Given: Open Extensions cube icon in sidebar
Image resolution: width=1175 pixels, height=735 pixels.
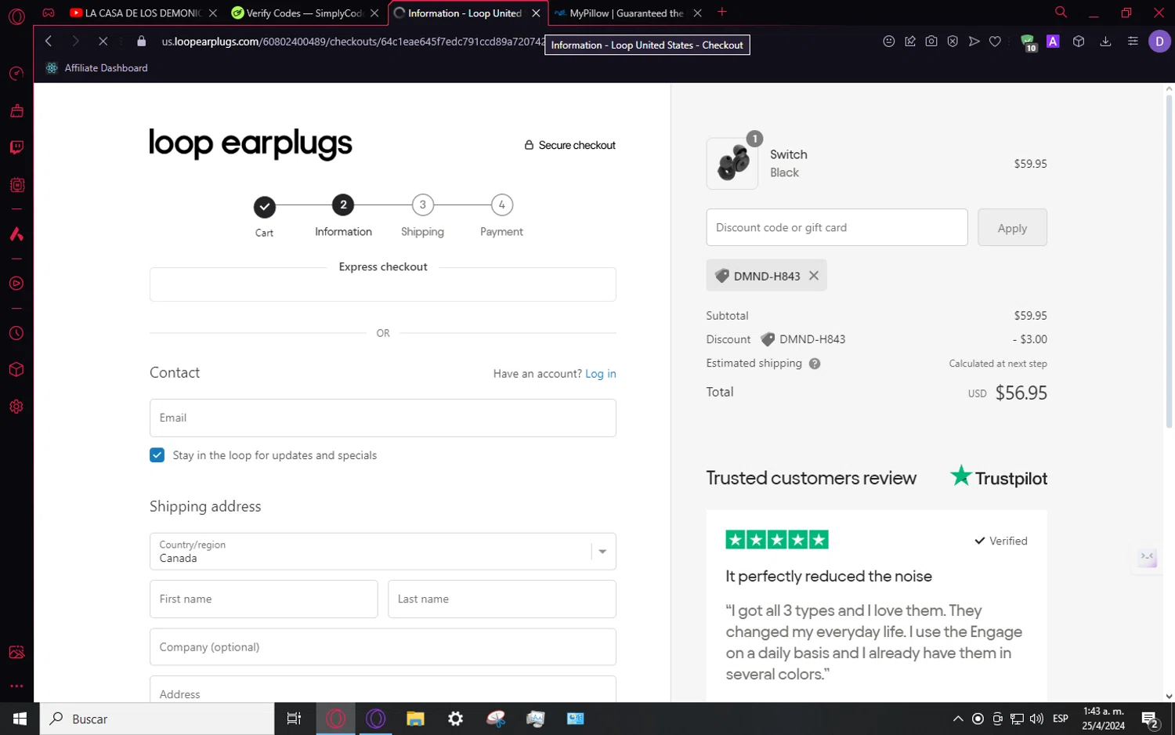Looking at the screenshot, I should coord(16,370).
